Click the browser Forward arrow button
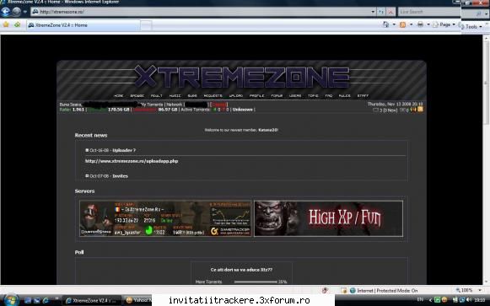 coord(16,12)
